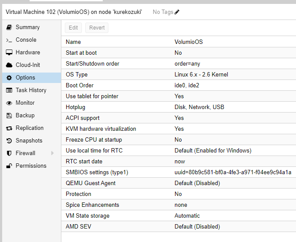
Task: Click the Backup floppy disk icon
Action: click(x=9, y=116)
